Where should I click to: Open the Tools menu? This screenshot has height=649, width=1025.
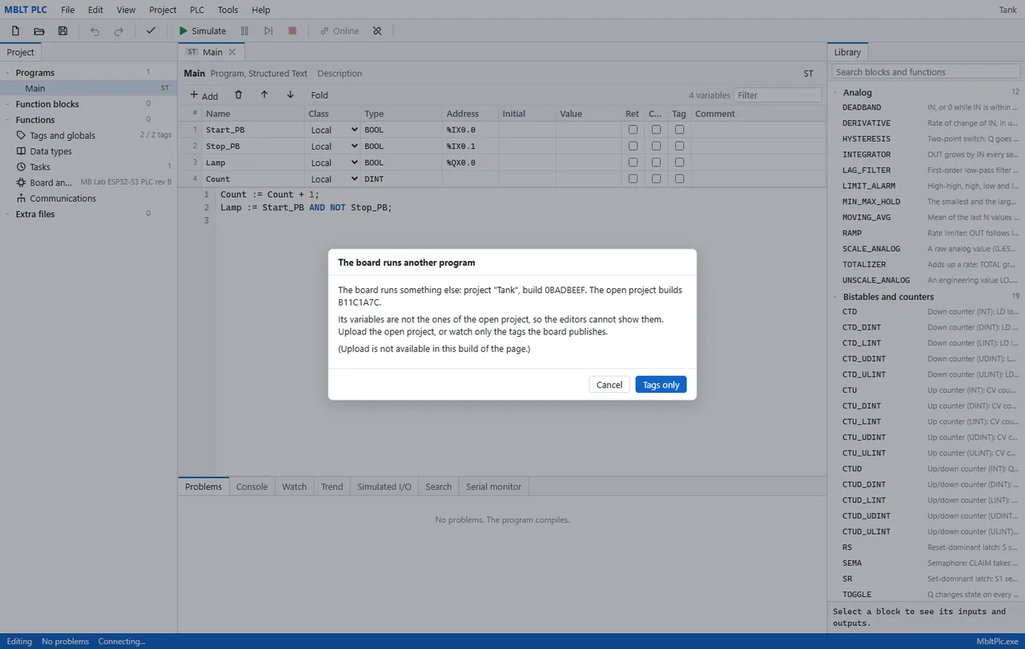pyautogui.click(x=227, y=10)
